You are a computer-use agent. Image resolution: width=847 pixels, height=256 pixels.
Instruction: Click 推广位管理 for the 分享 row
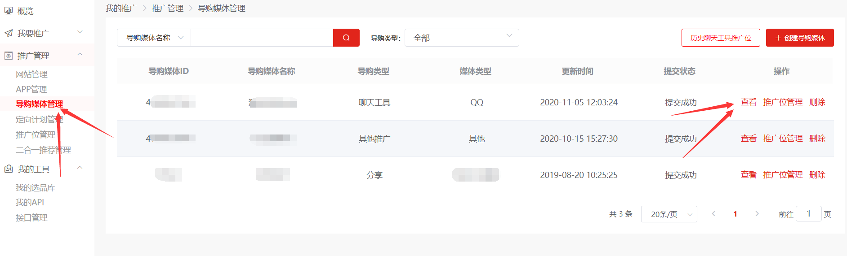point(783,175)
